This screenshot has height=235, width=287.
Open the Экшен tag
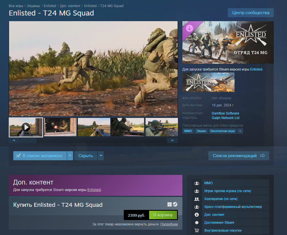point(201,131)
